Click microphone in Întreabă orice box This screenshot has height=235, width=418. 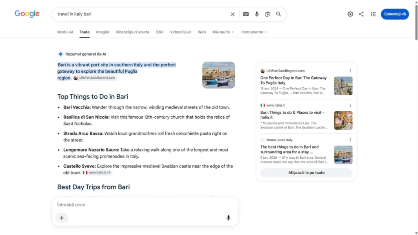[x=229, y=218]
